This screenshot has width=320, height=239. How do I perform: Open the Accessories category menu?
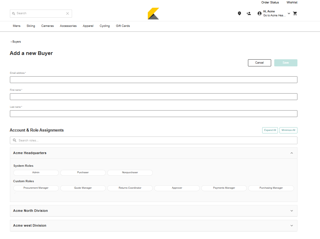tap(68, 26)
